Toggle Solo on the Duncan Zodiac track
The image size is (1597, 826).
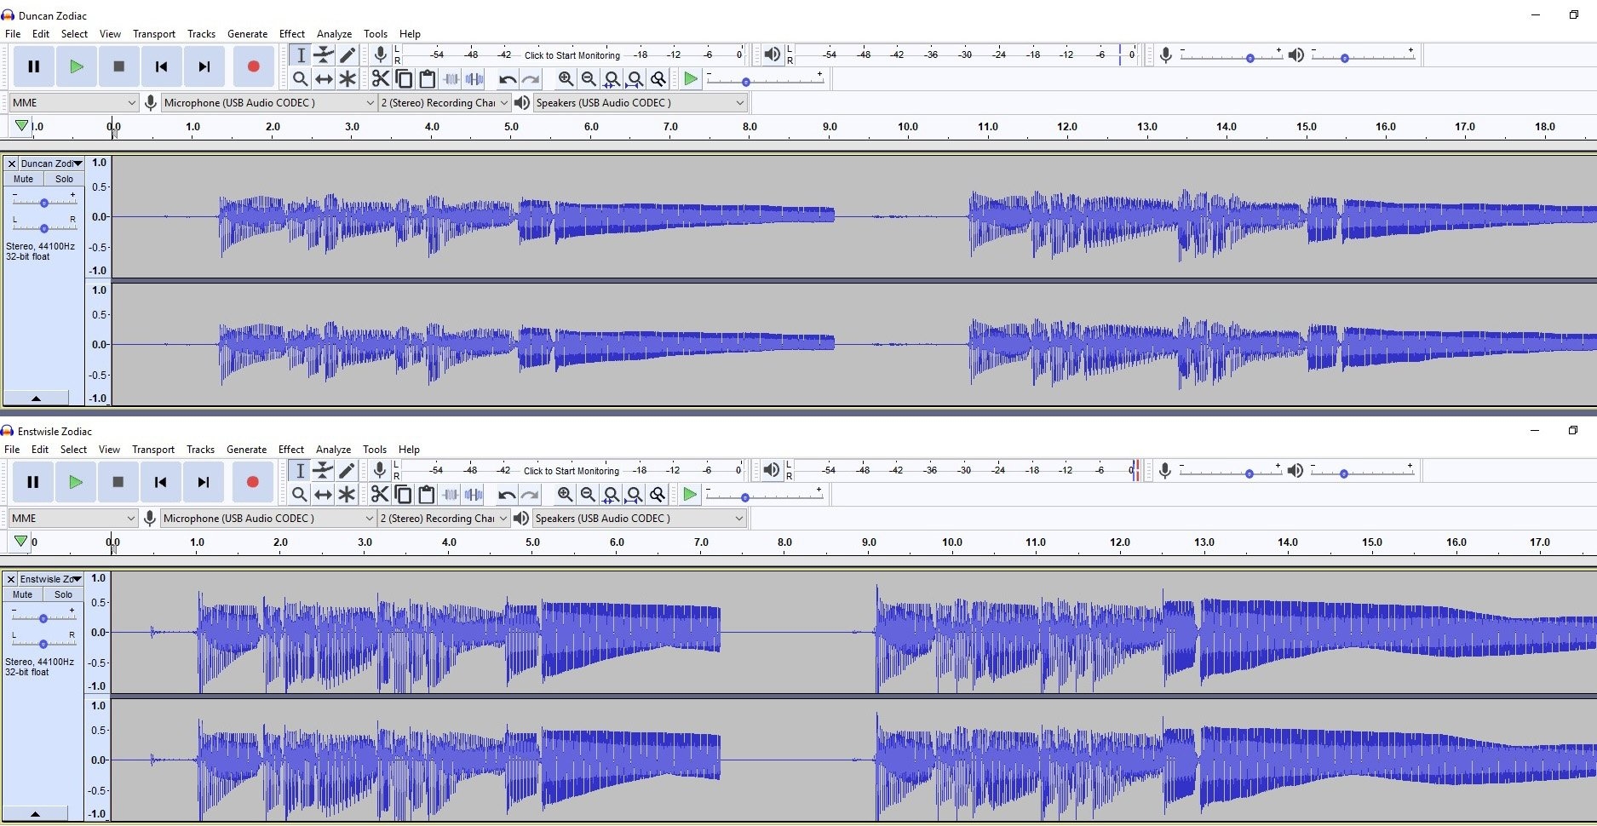tap(65, 179)
